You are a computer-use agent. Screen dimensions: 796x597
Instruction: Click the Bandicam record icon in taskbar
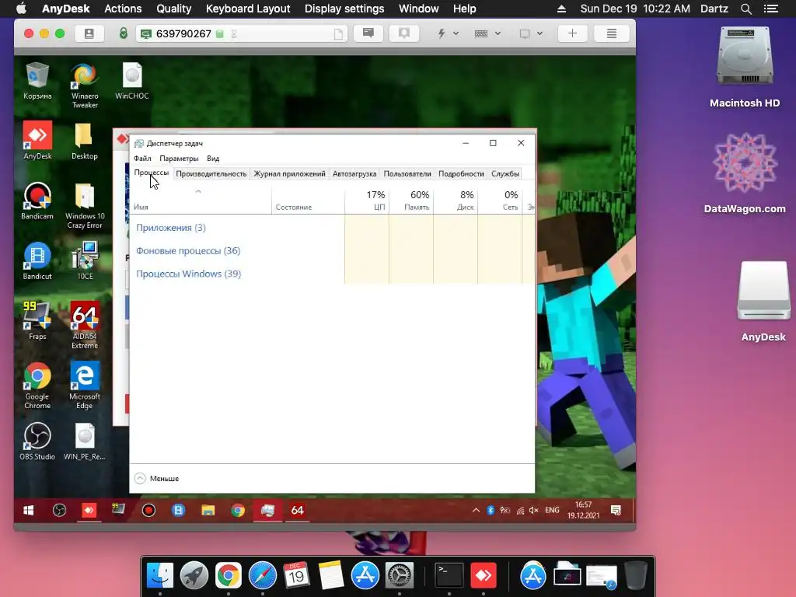pyautogui.click(x=148, y=510)
